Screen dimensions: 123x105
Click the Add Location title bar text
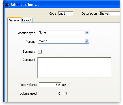click(25, 5)
